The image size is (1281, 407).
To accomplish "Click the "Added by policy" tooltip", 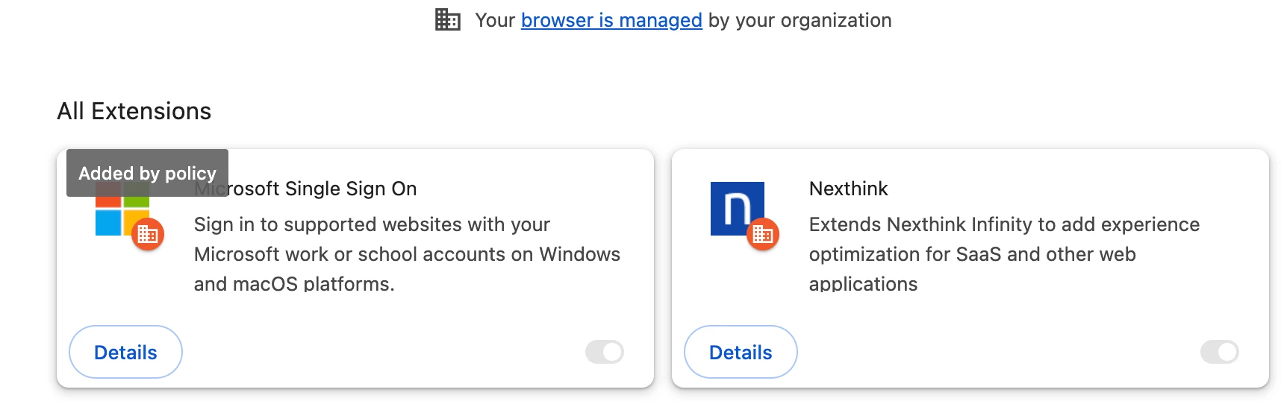I will (147, 173).
